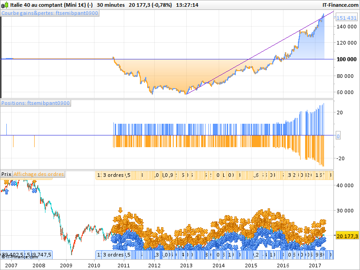Click the blue buy arrow near 2007

[x=6, y=191]
